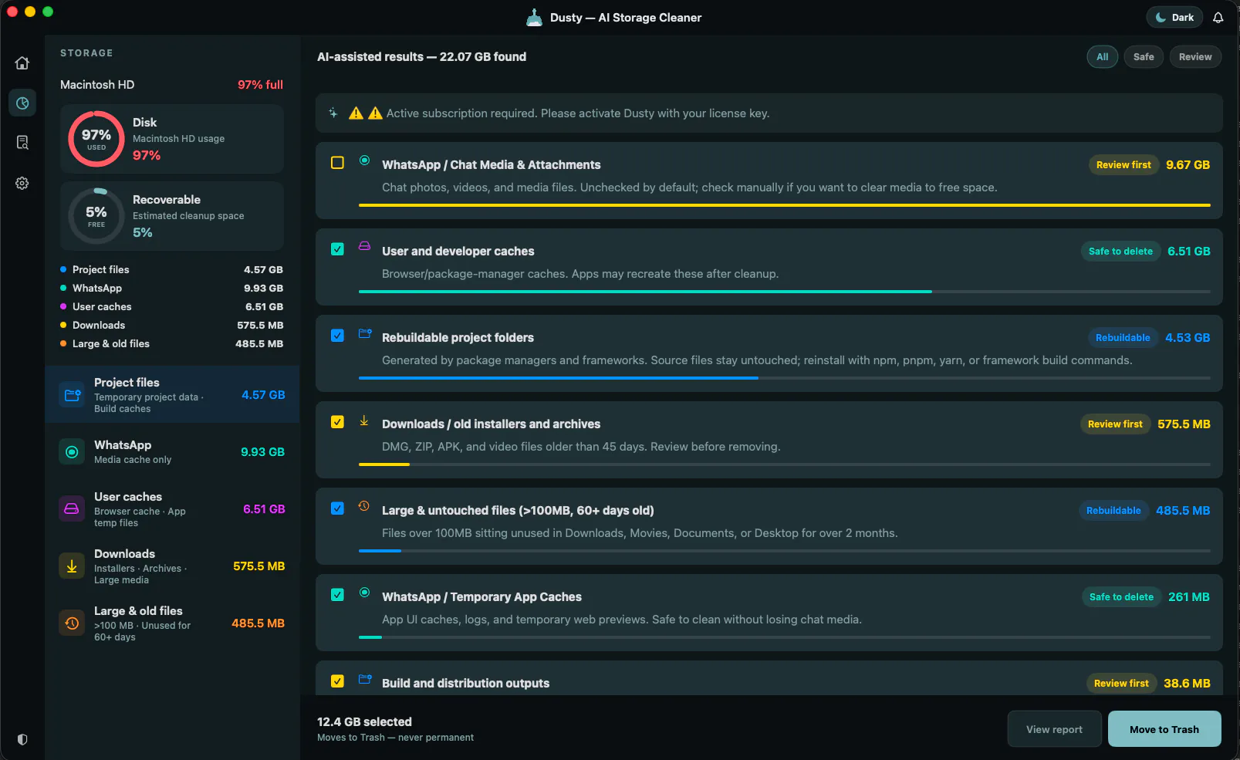Image resolution: width=1240 pixels, height=760 pixels.
Task: Click the WhatsApp 9.93 GB legend row
Action: [171, 289]
